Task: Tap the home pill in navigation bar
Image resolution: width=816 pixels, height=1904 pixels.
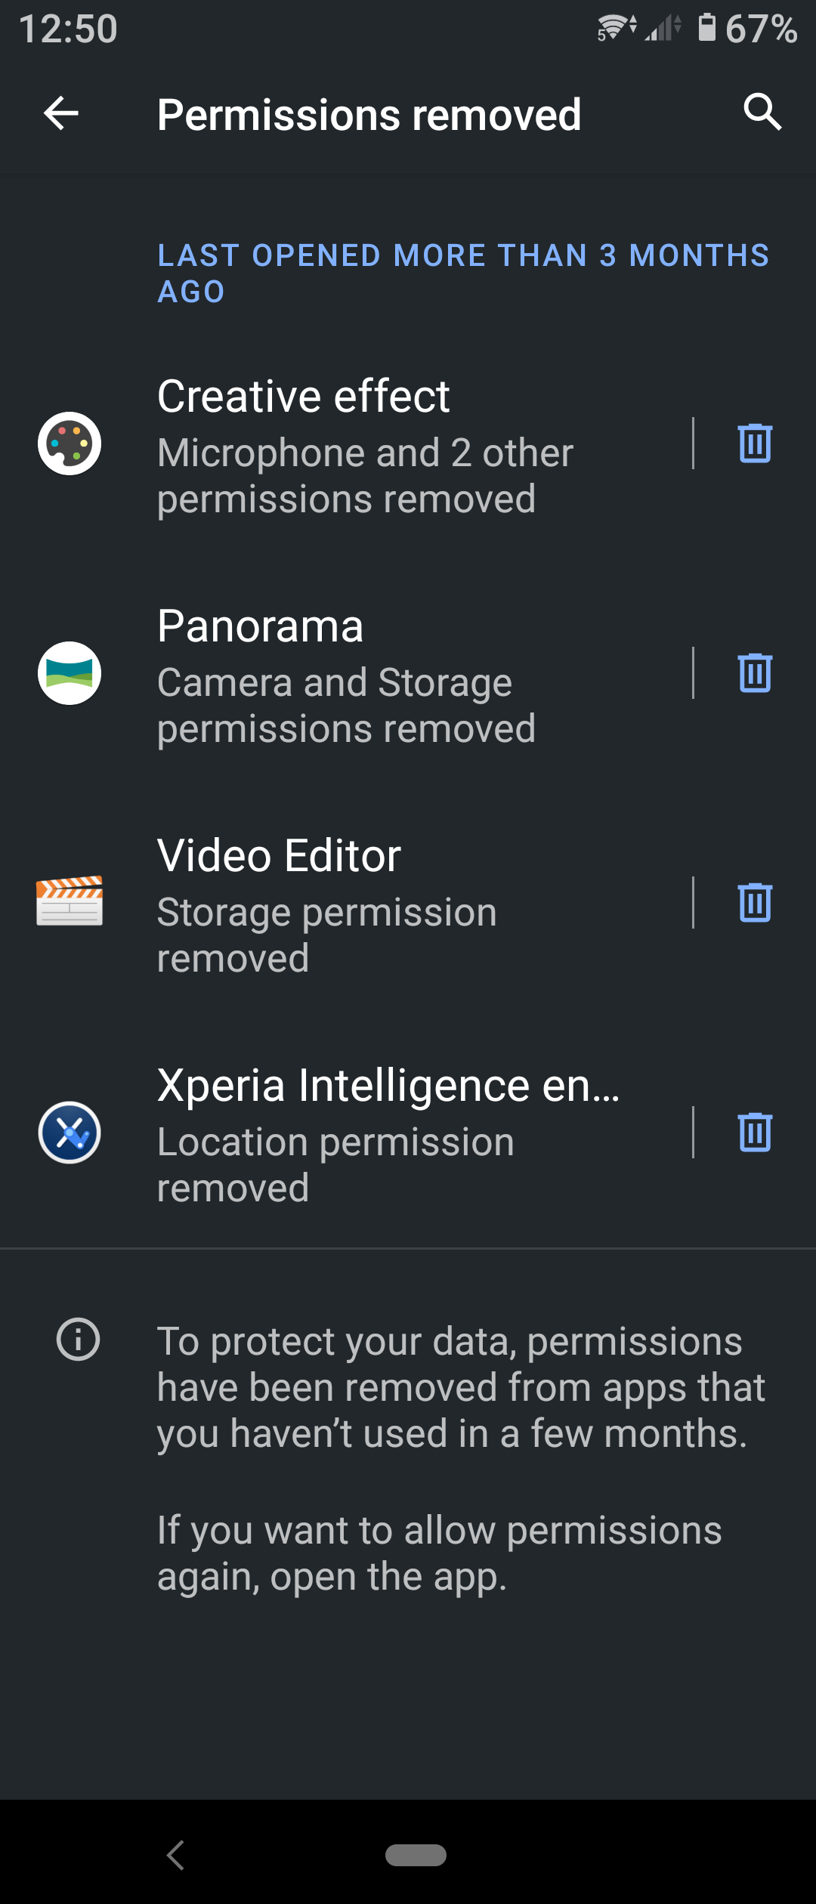Action: (416, 1855)
